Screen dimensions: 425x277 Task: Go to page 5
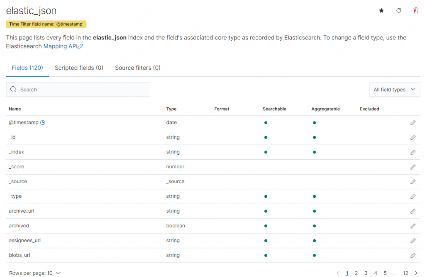[385, 273]
